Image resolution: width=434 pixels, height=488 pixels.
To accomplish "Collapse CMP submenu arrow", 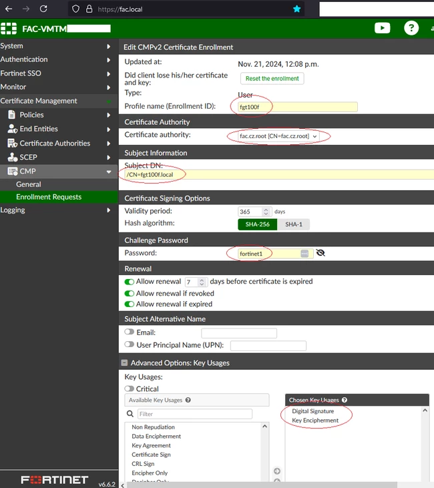I will click(x=109, y=172).
